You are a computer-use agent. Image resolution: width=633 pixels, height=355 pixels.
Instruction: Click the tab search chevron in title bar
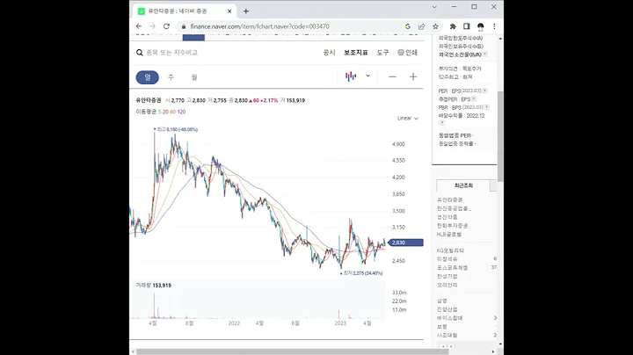coord(434,7)
